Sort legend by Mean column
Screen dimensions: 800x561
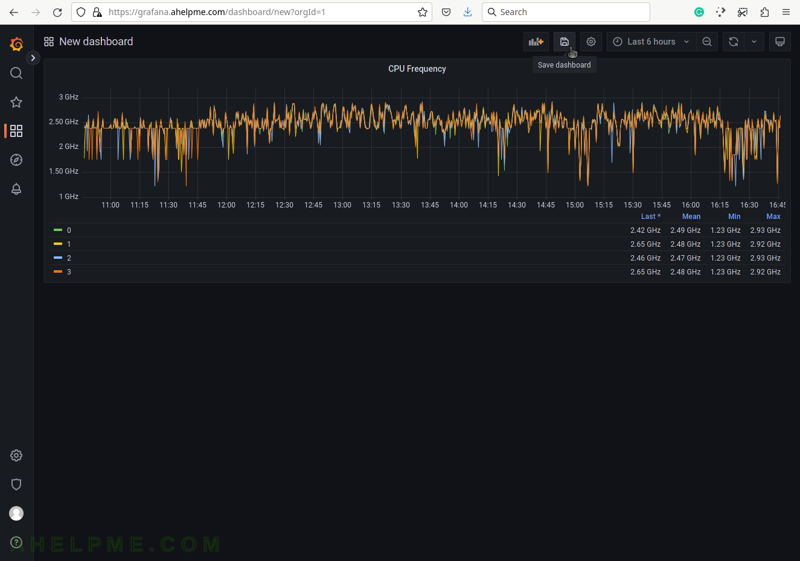point(691,217)
